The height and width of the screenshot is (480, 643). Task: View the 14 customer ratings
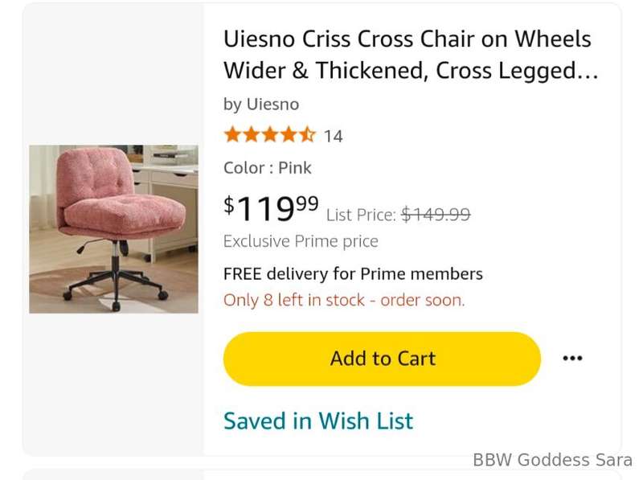(334, 137)
